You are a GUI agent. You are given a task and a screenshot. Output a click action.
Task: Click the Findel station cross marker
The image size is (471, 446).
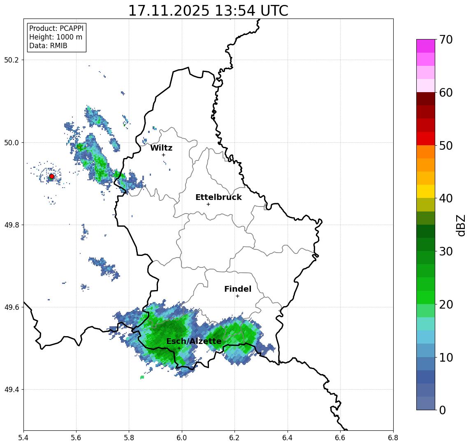(237, 296)
